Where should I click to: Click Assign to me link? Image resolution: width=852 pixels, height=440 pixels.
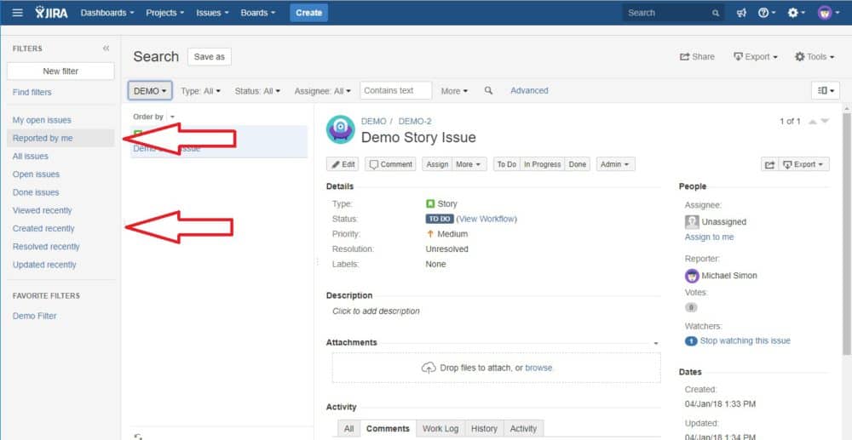click(x=709, y=237)
